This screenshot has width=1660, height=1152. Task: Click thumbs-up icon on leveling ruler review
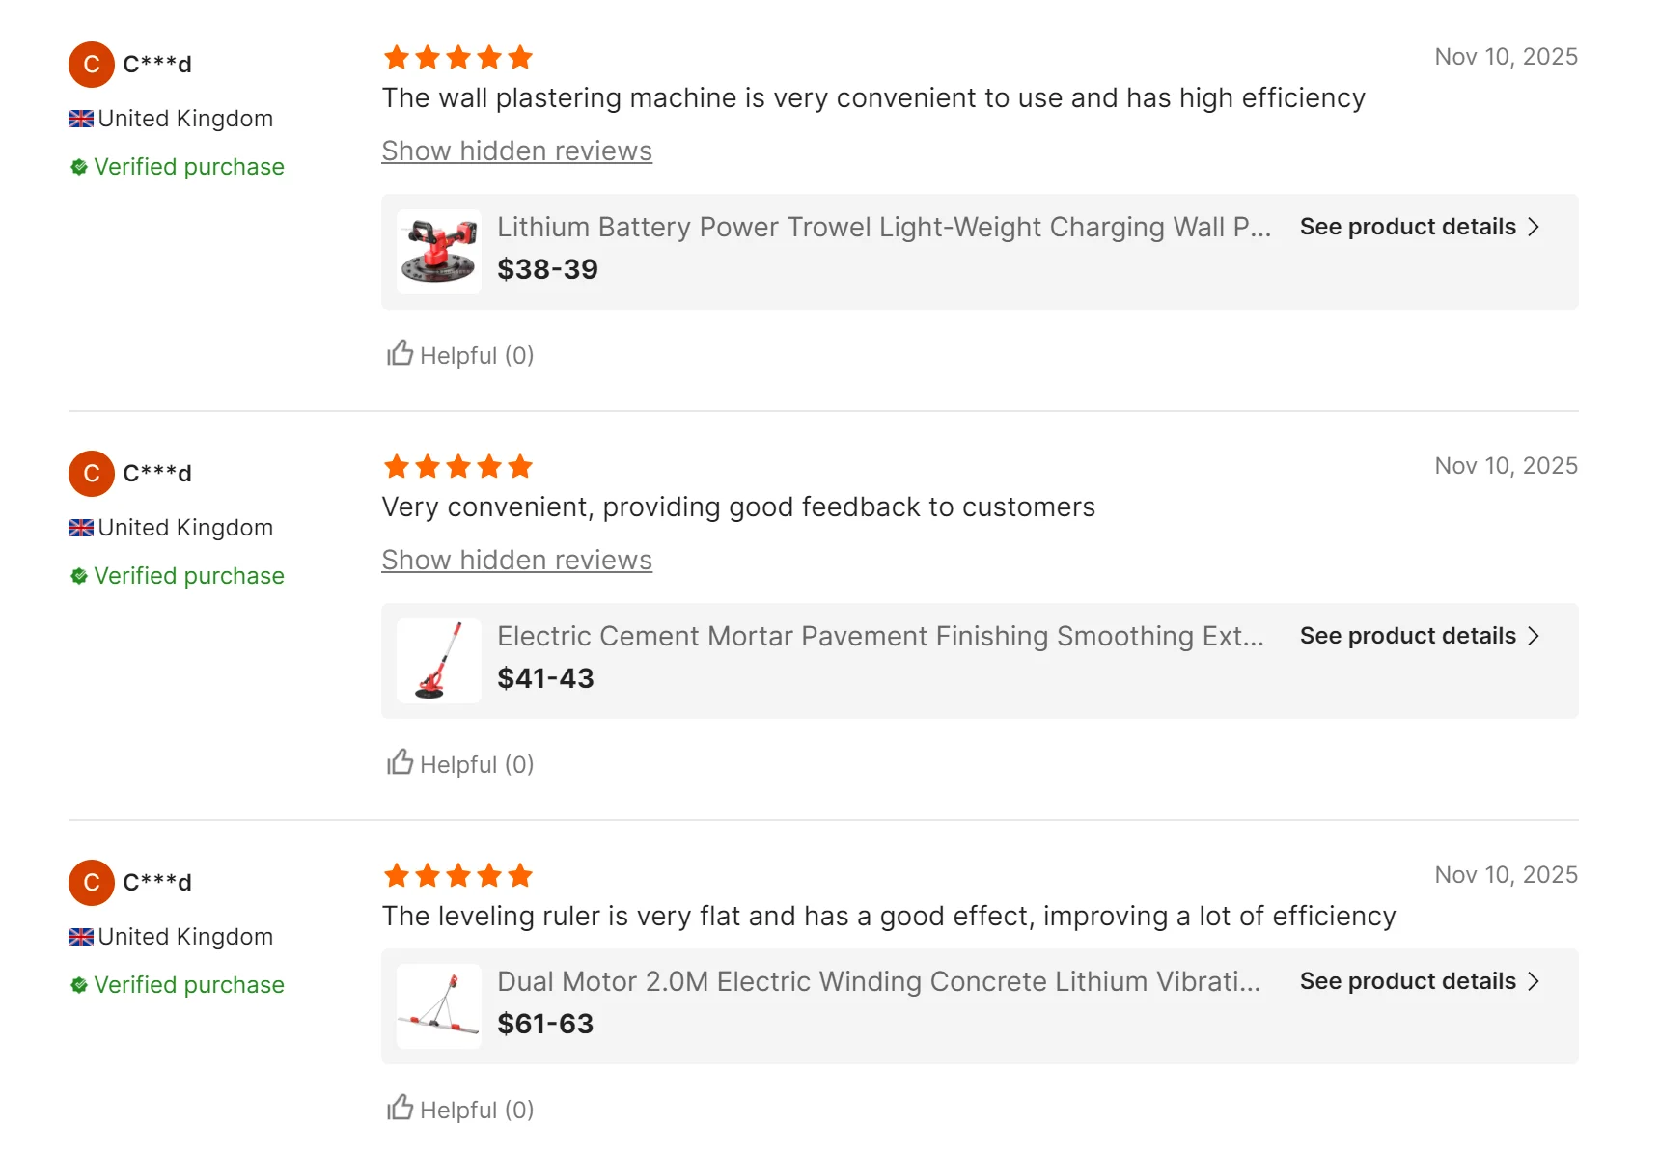pyautogui.click(x=400, y=1108)
